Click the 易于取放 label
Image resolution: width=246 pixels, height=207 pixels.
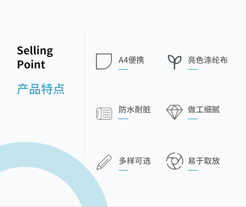204,161
